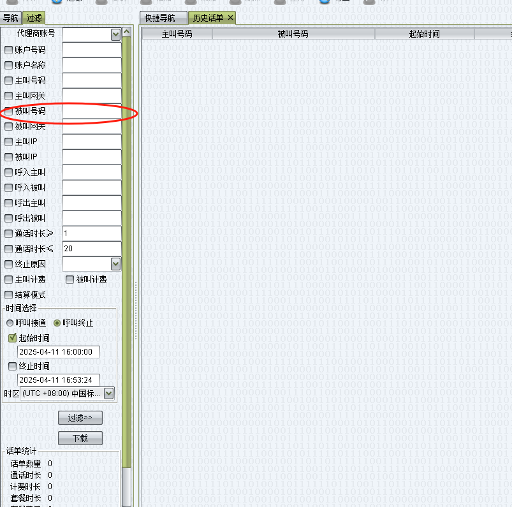
Task: Enable the 被叫号码 filter checkbox
Action: [x=8, y=111]
